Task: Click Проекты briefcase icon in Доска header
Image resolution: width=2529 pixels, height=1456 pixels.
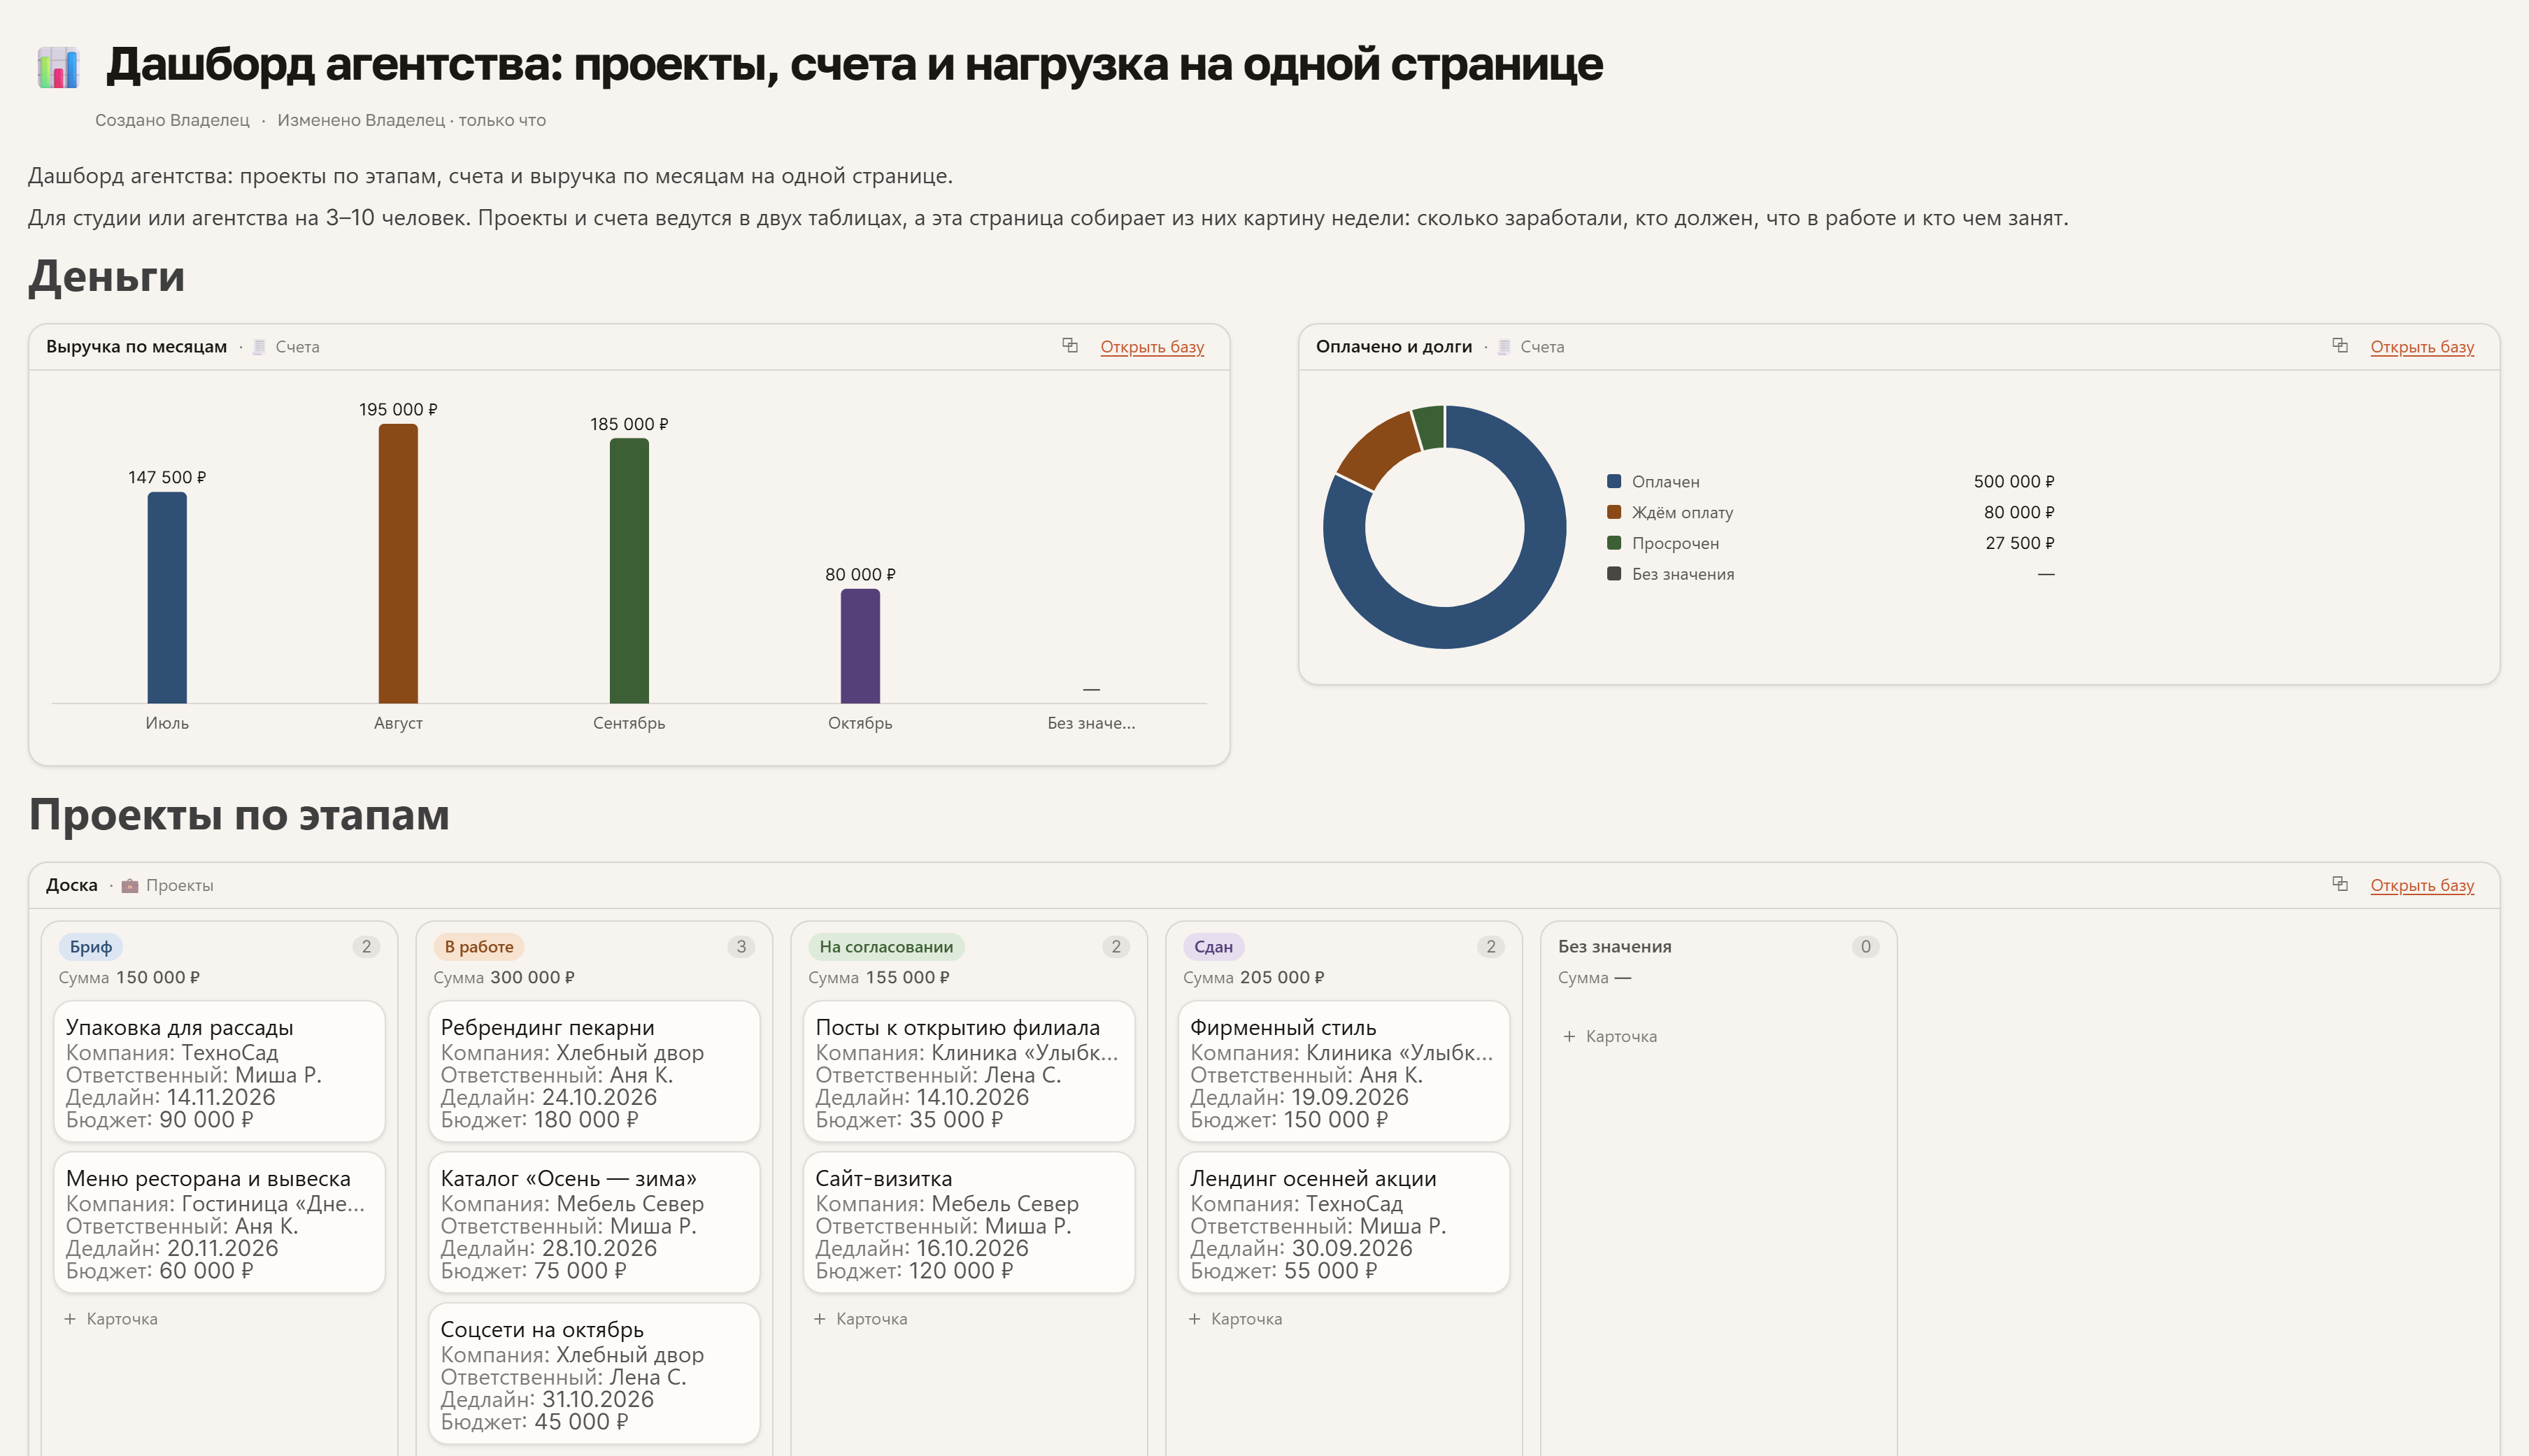Action: point(130,885)
